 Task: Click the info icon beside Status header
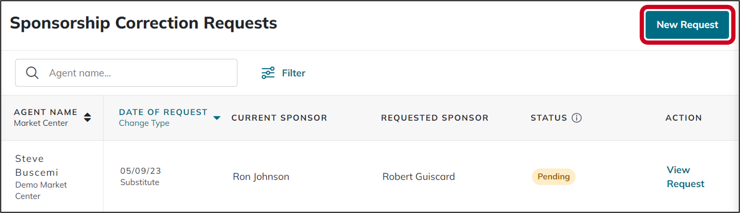coord(577,118)
